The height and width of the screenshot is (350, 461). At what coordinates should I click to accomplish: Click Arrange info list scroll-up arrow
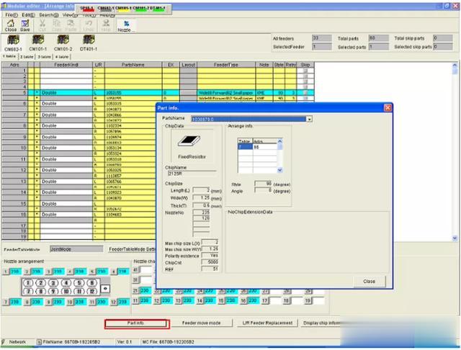(x=280, y=141)
